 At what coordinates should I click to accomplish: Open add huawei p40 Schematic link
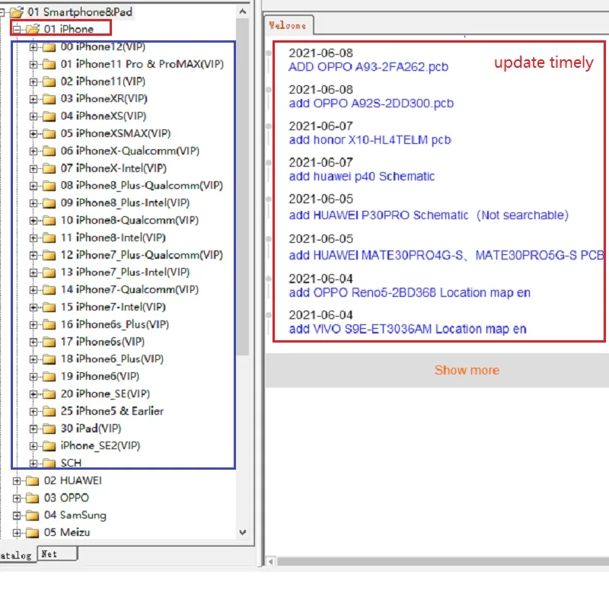point(362,177)
